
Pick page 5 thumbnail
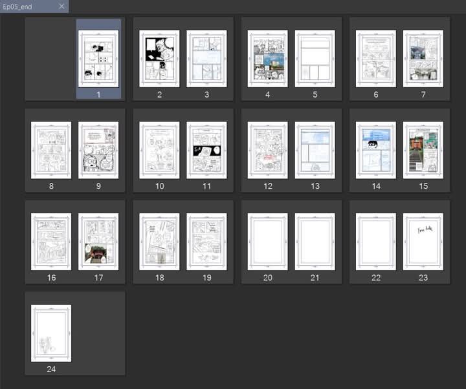(315, 59)
